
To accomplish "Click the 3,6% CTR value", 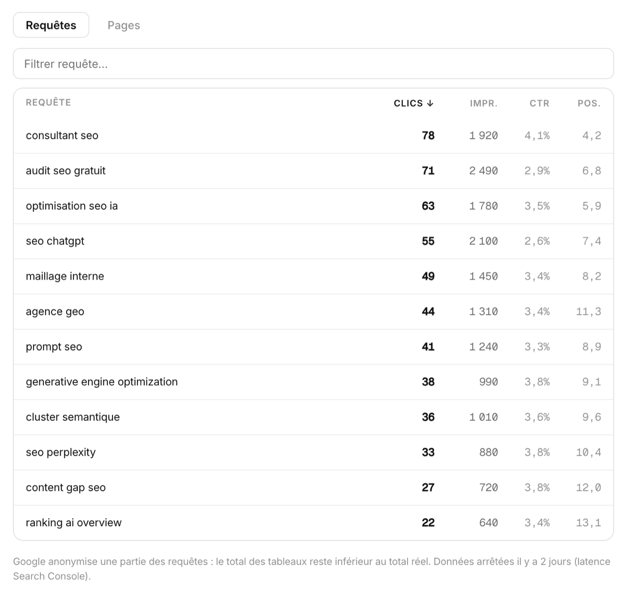I will (537, 417).
